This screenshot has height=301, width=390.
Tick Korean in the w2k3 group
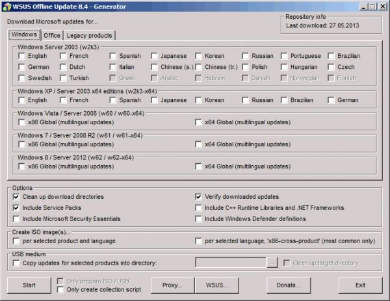(x=198, y=56)
